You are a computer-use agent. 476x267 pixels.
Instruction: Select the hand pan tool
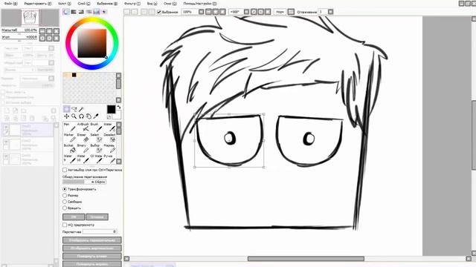[89, 116]
